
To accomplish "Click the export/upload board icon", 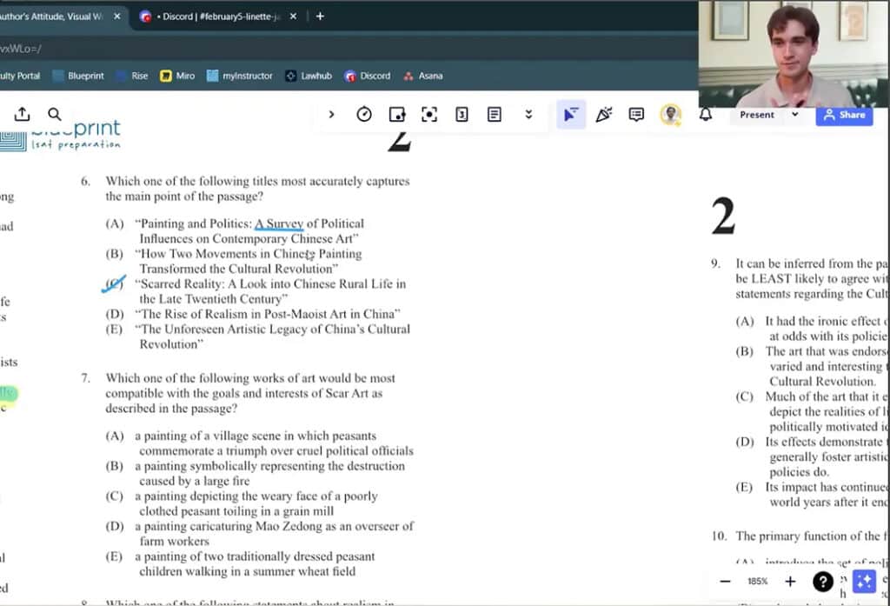I will point(23,114).
